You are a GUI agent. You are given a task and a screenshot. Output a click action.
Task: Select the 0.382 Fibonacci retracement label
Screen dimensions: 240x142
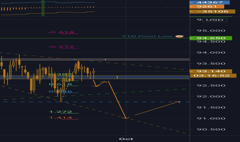point(60,74)
